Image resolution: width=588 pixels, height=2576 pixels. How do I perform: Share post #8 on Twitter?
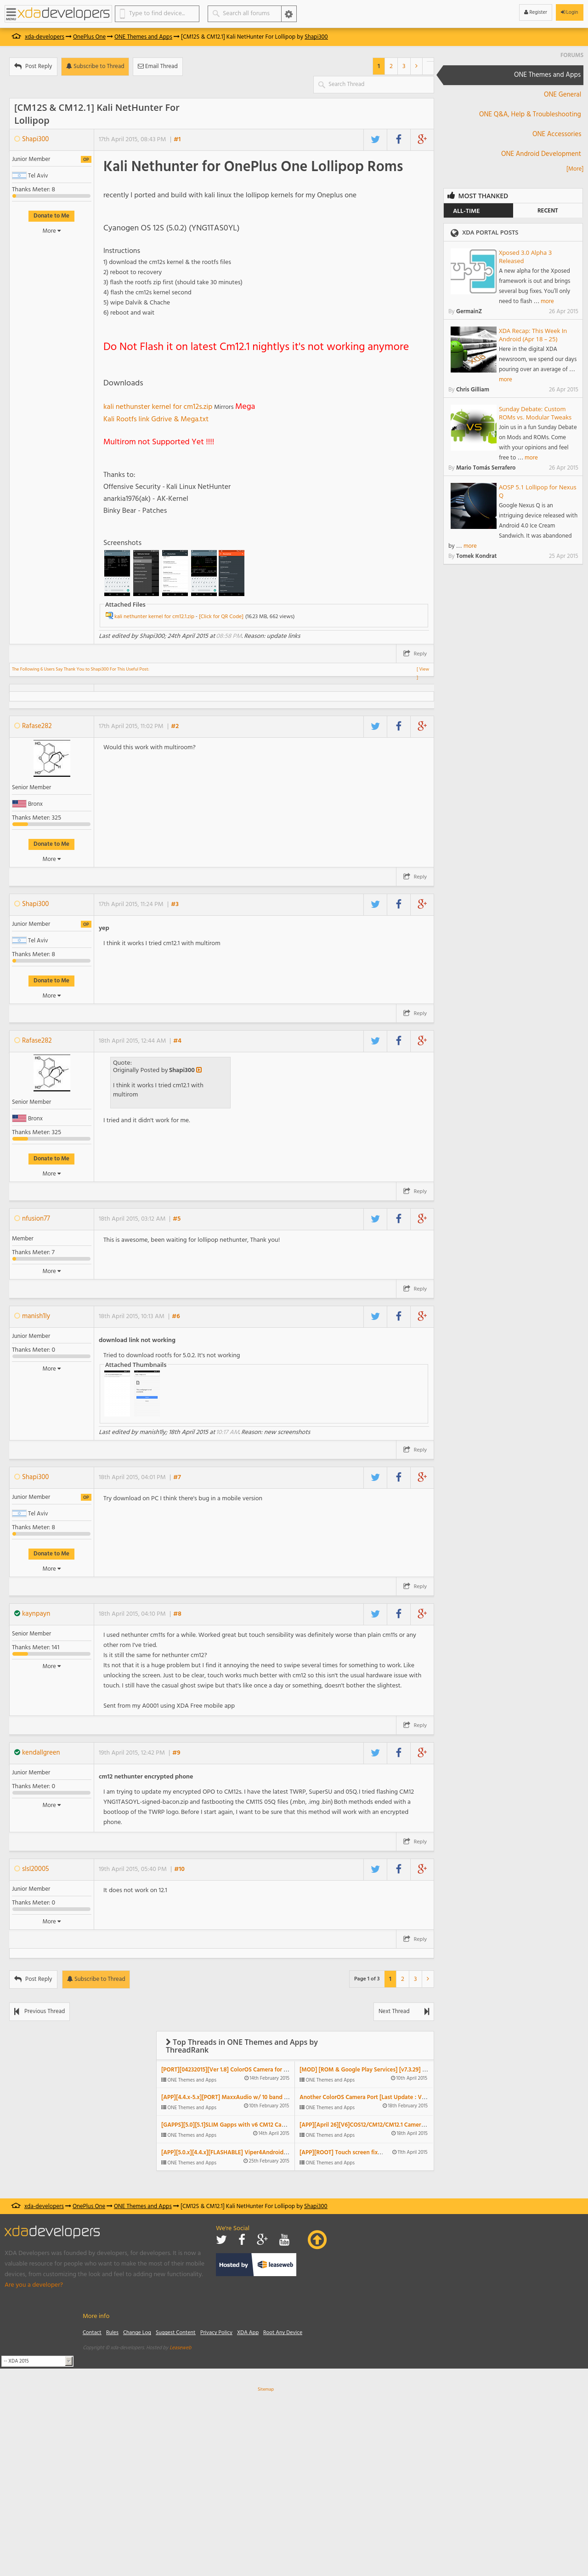tap(375, 1613)
